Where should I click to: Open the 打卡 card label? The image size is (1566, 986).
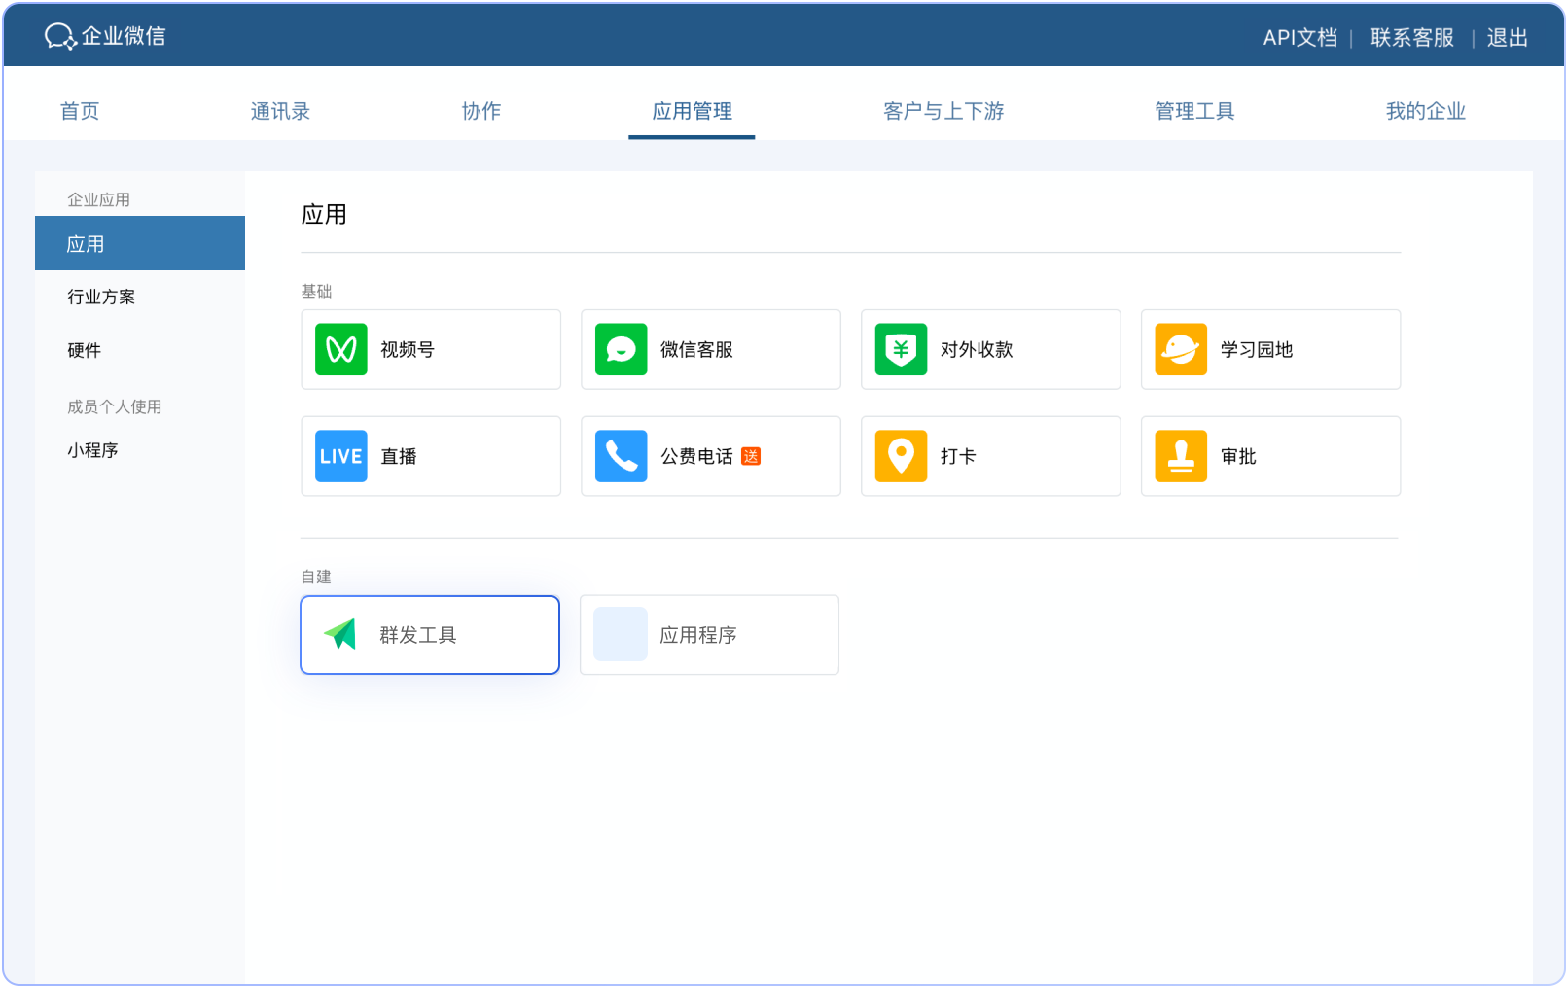(x=958, y=456)
